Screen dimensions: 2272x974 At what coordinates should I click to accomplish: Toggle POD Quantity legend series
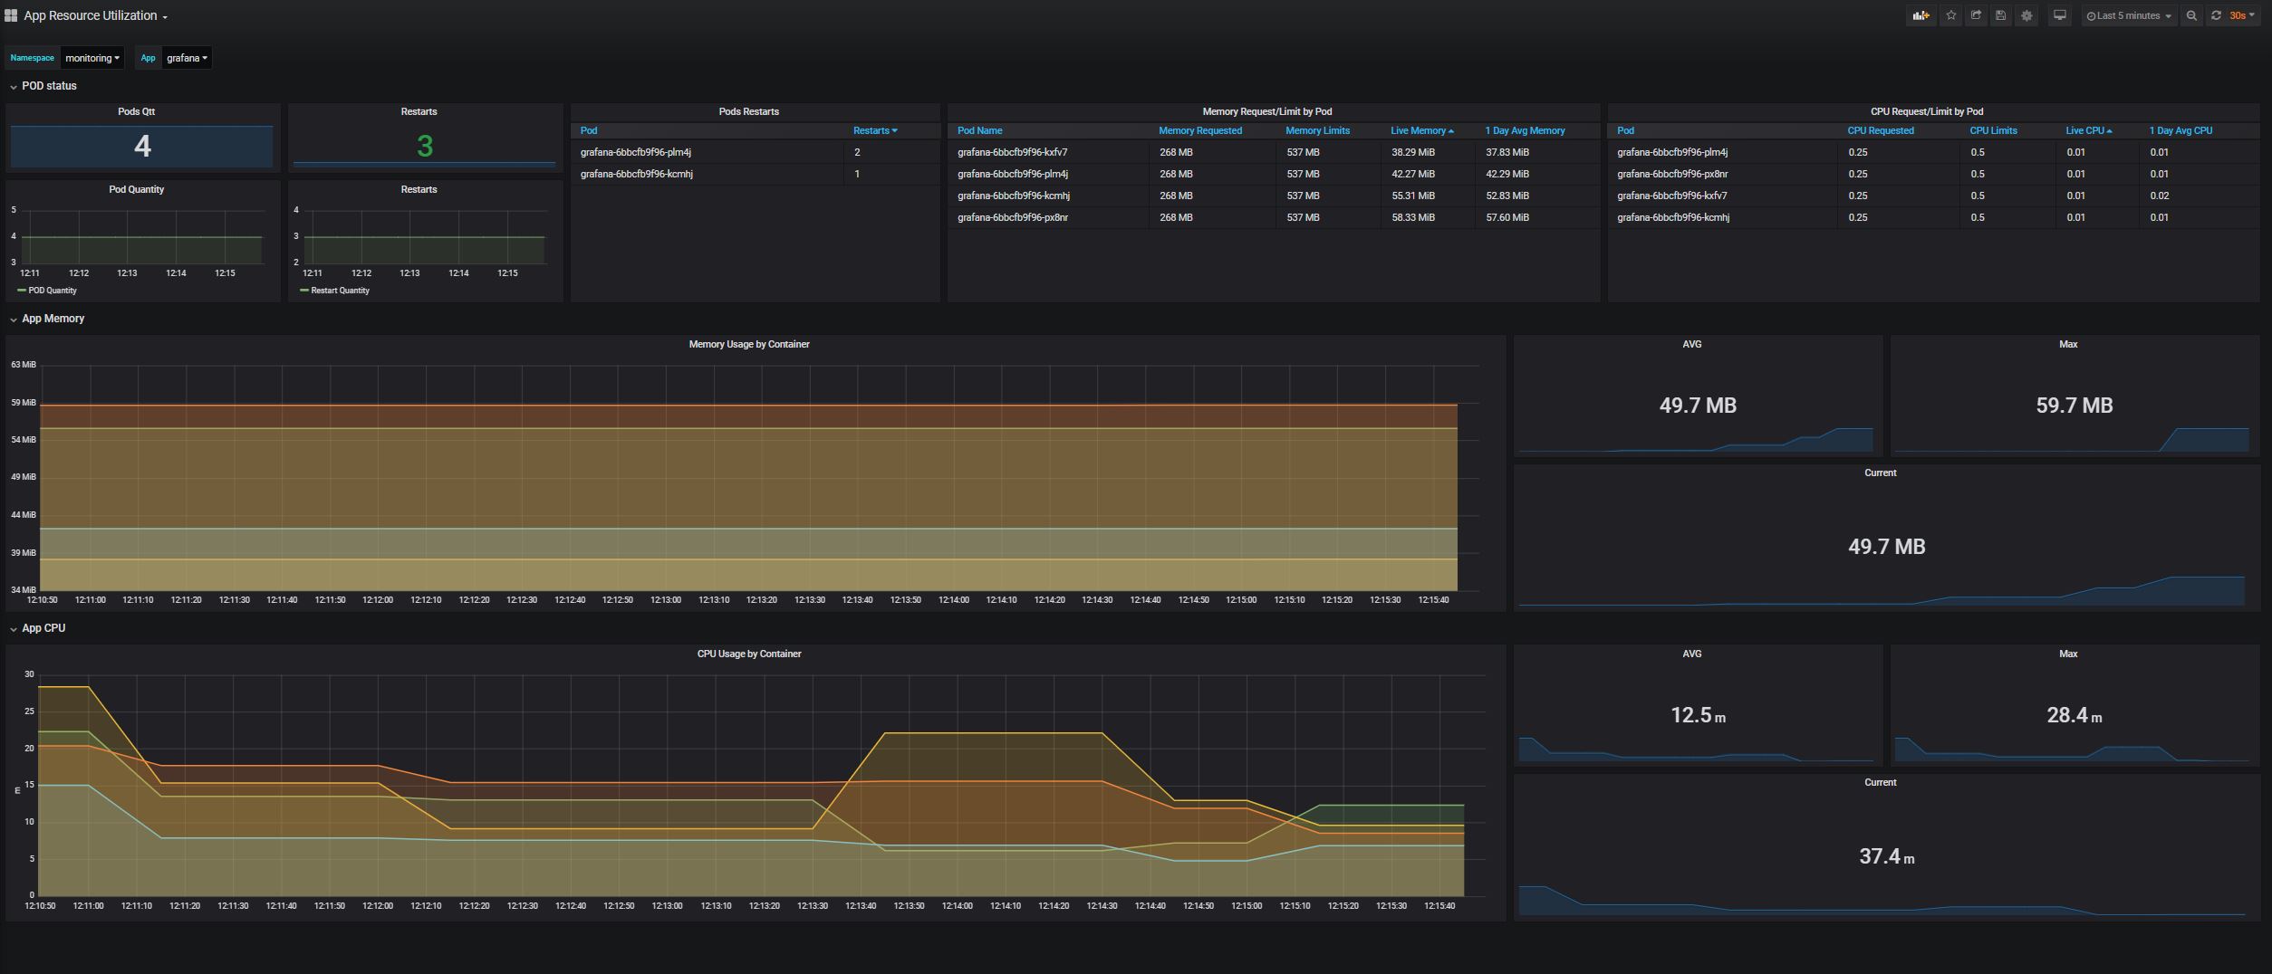pos(52,291)
